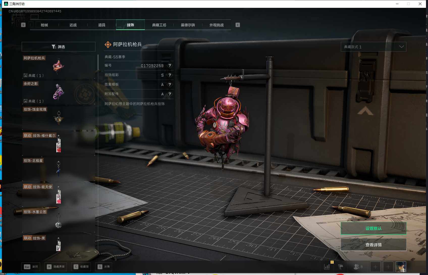The height and width of the screenshot is (275, 428).
Task: Click the help icon for 附加配件
Action: click(x=170, y=94)
